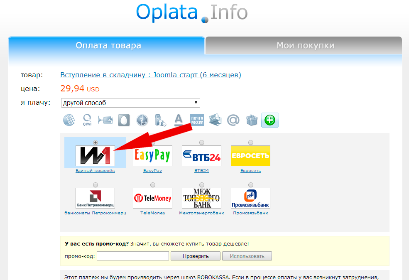Select the white egg MTS icon
The width and height of the screenshot is (409, 280).
pyautogui.click(x=124, y=120)
